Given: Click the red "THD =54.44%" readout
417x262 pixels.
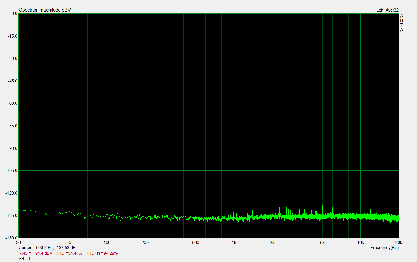Looking at the screenshot, I should [x=69, y=253].
